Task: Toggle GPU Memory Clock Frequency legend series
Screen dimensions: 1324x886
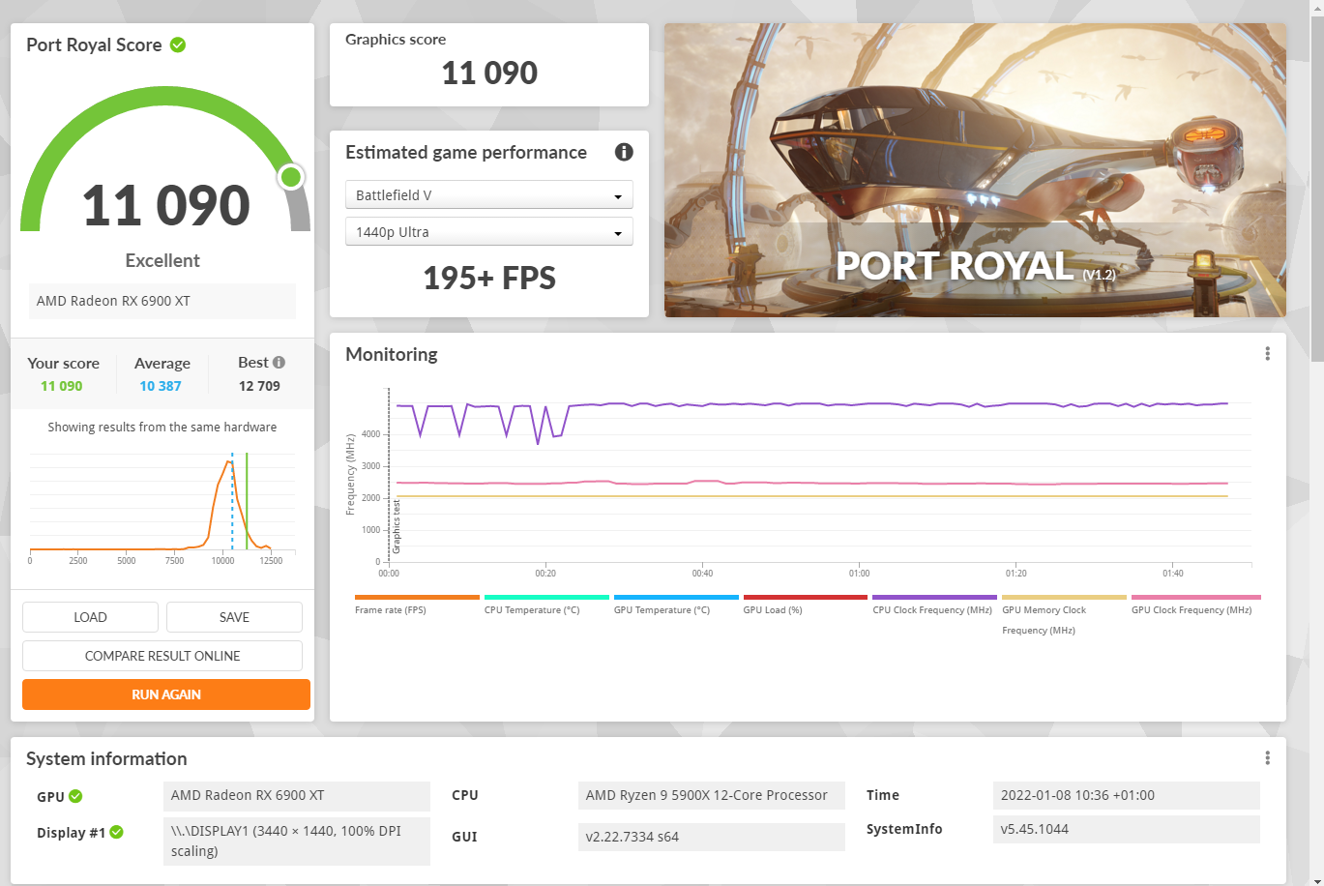Action: (1064, 615)
